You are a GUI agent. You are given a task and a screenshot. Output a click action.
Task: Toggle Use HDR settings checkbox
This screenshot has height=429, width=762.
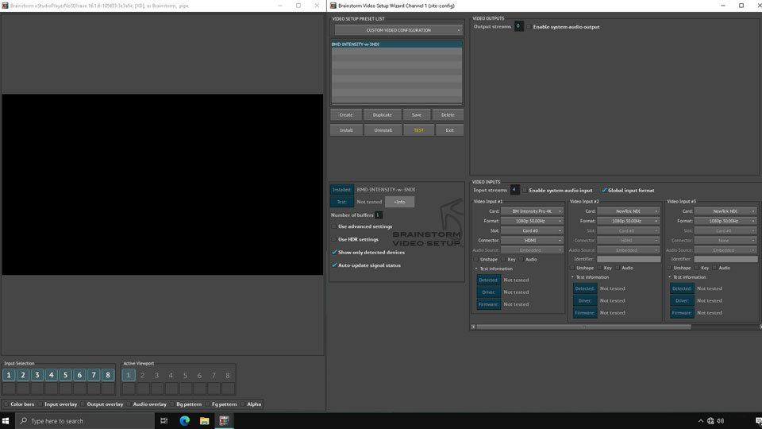tap(334, 239)
